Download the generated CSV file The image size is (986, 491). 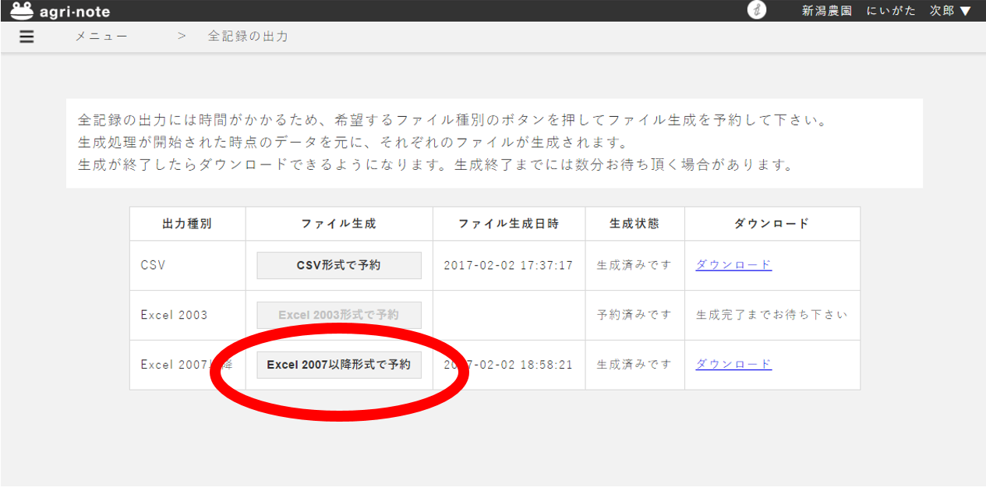click(x=733, y=265)
